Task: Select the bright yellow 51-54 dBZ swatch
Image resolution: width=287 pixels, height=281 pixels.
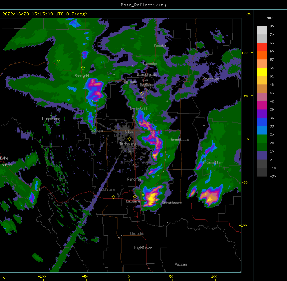Action: click(262, 72)
